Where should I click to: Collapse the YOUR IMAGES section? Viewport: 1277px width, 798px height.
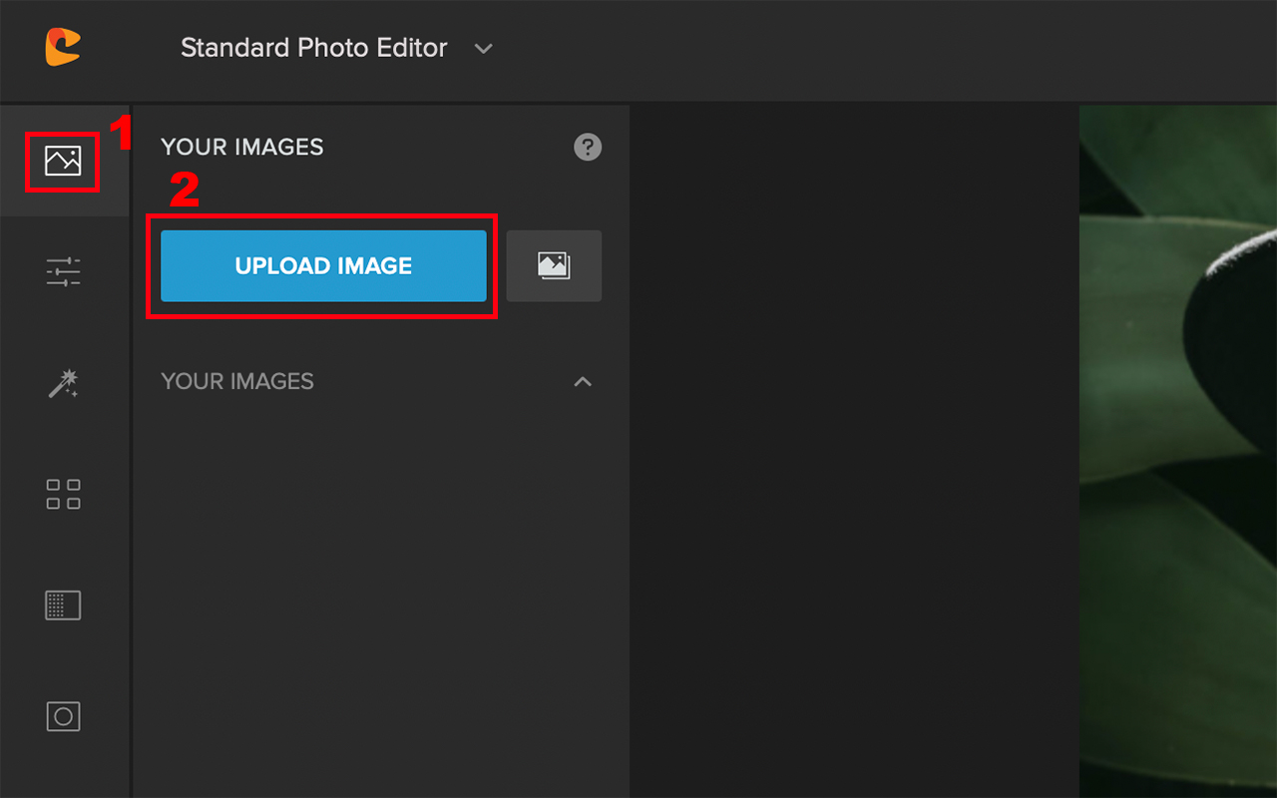click(x=583, y=381)
